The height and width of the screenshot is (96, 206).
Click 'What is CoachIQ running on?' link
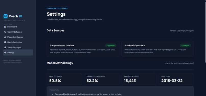point(182,31)
